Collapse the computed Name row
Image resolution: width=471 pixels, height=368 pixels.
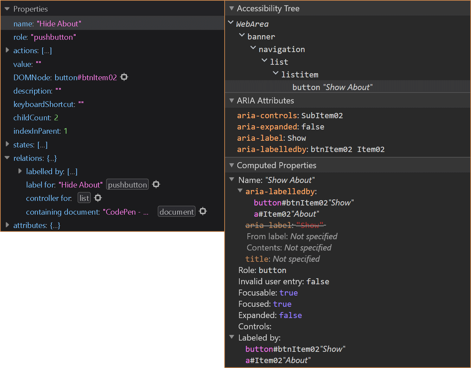(232, 179)
